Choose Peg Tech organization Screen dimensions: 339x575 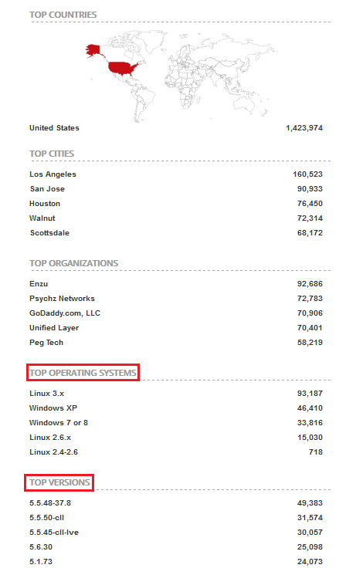coord(46,343)
